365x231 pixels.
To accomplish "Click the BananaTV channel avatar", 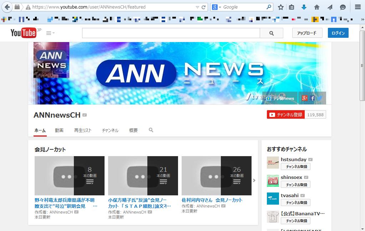I will [273, 217].
